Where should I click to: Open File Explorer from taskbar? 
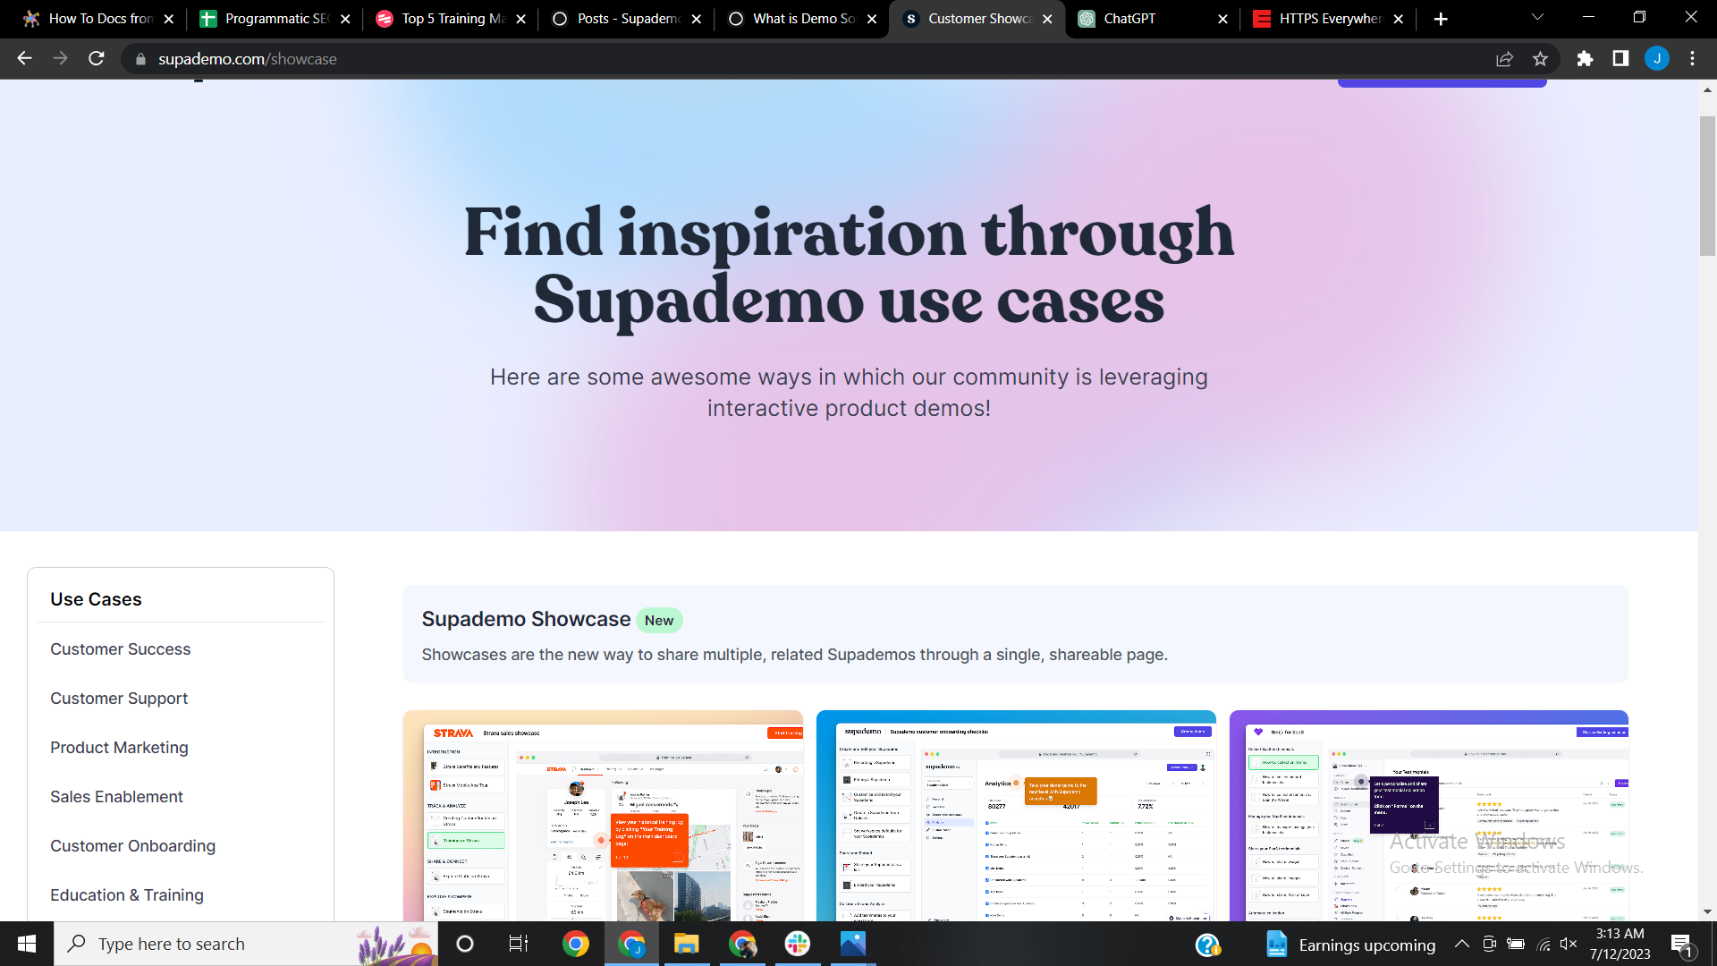click(x=686, y=944)
